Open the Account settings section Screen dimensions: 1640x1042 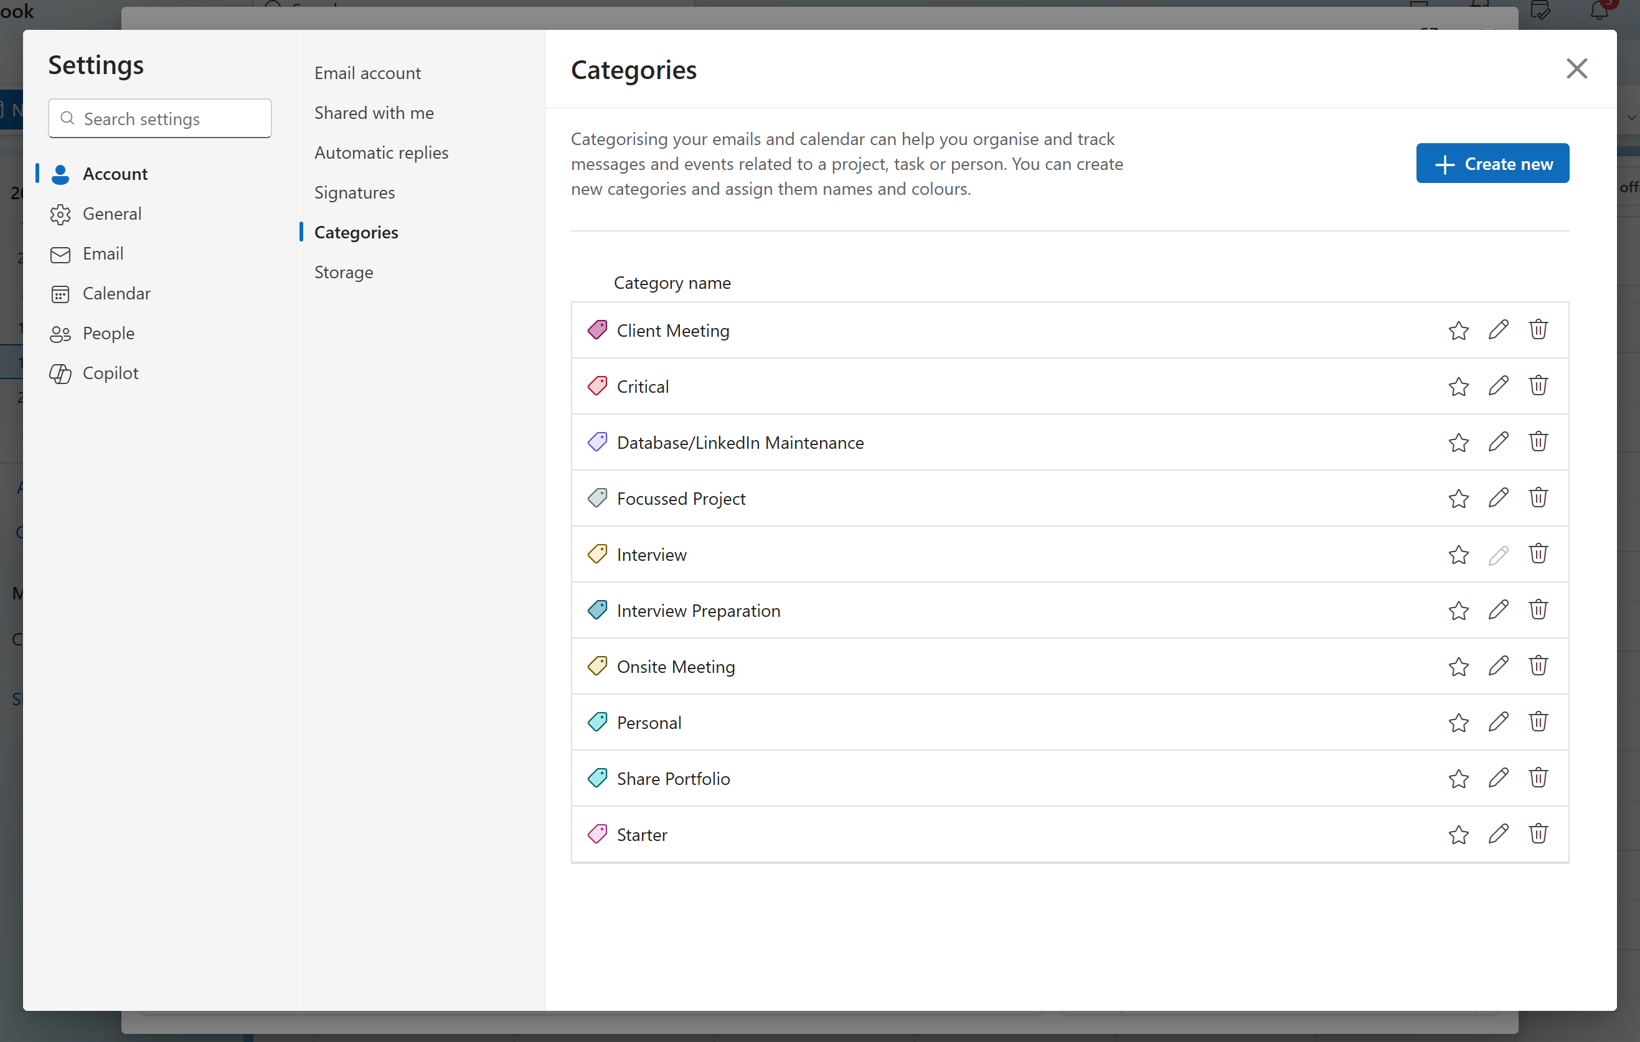tap(115, 174)
